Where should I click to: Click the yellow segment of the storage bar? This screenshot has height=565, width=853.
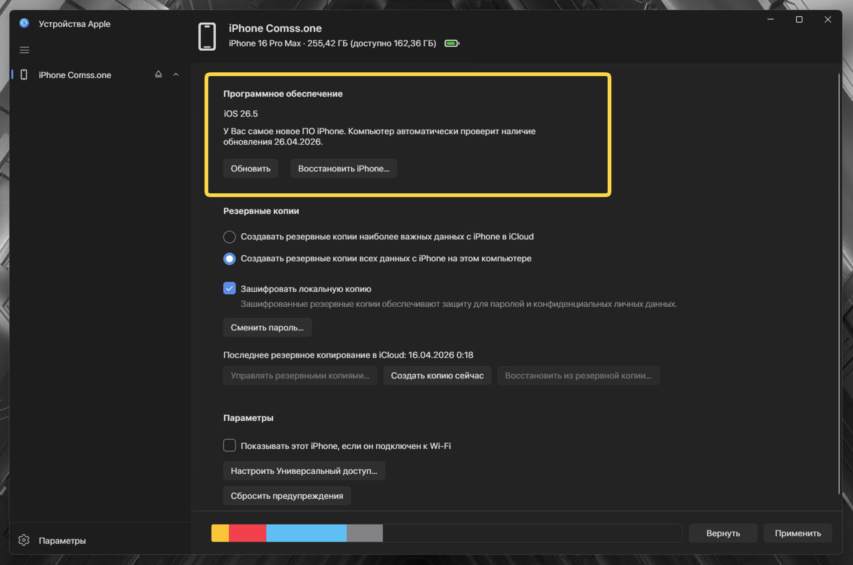tap(220, 533)
